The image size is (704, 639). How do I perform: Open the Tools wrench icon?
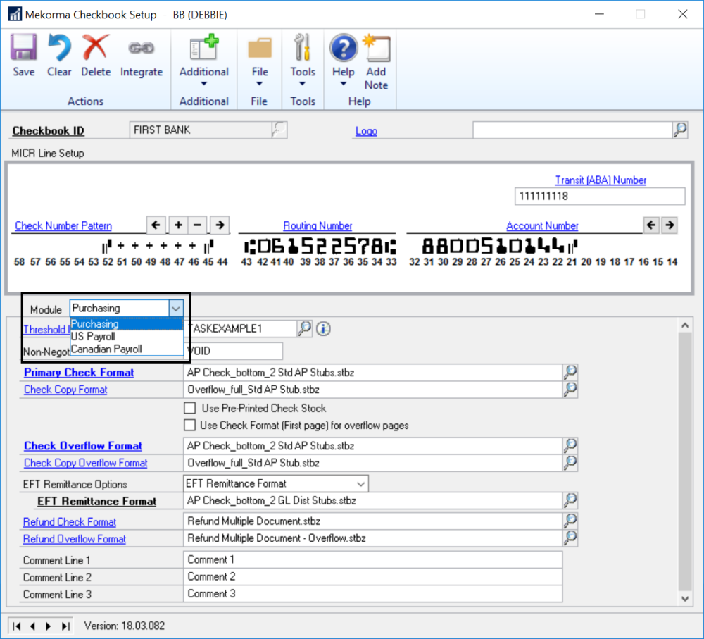click(303, 47)
